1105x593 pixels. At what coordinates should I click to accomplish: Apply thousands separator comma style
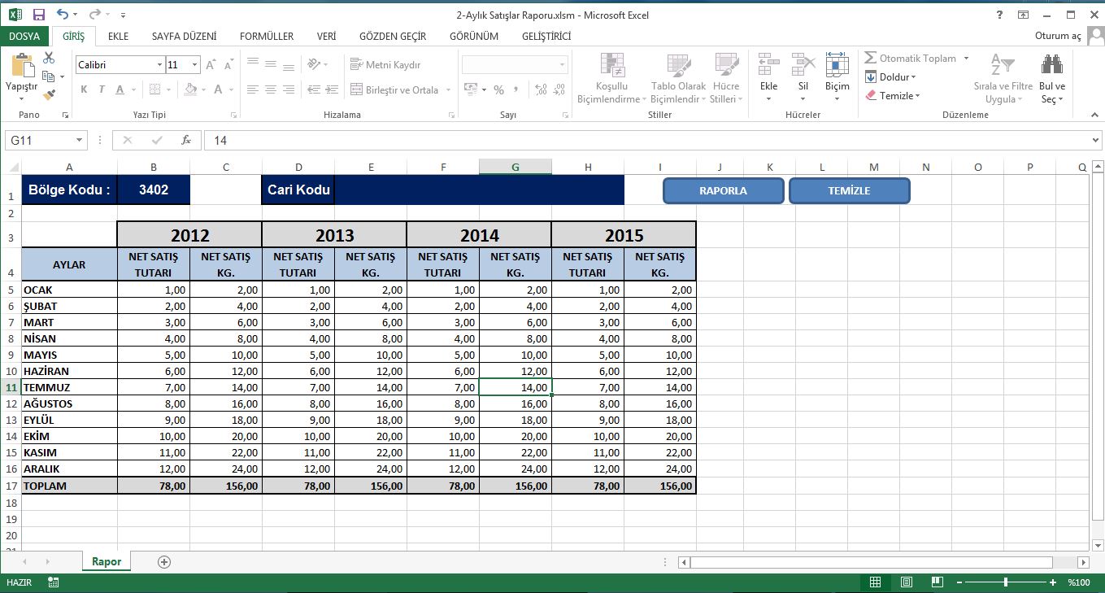pos(516,89)
